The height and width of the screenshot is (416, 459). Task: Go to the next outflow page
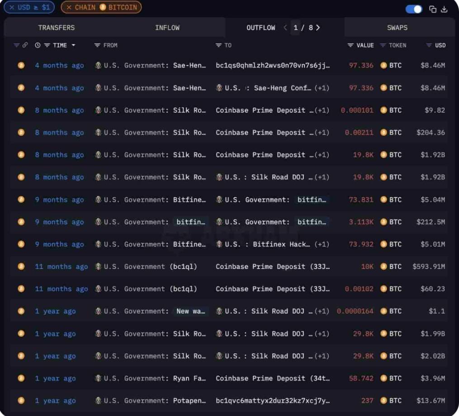(x=318, y=28)
